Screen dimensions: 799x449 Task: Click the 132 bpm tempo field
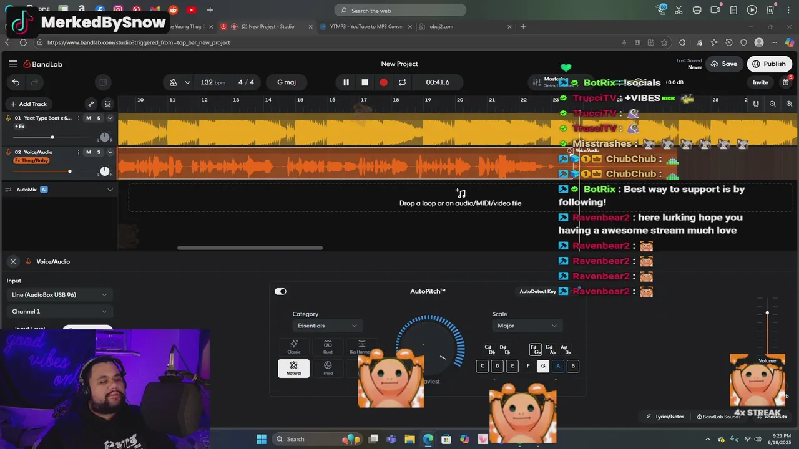coord(213,82)
